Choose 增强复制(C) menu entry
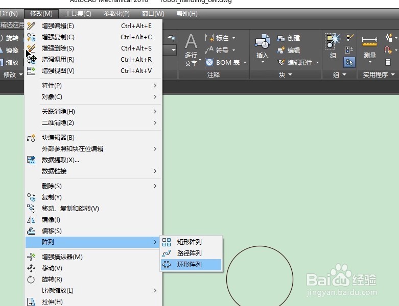This screenshot has height=306, width=399. (x=93, y=37)
